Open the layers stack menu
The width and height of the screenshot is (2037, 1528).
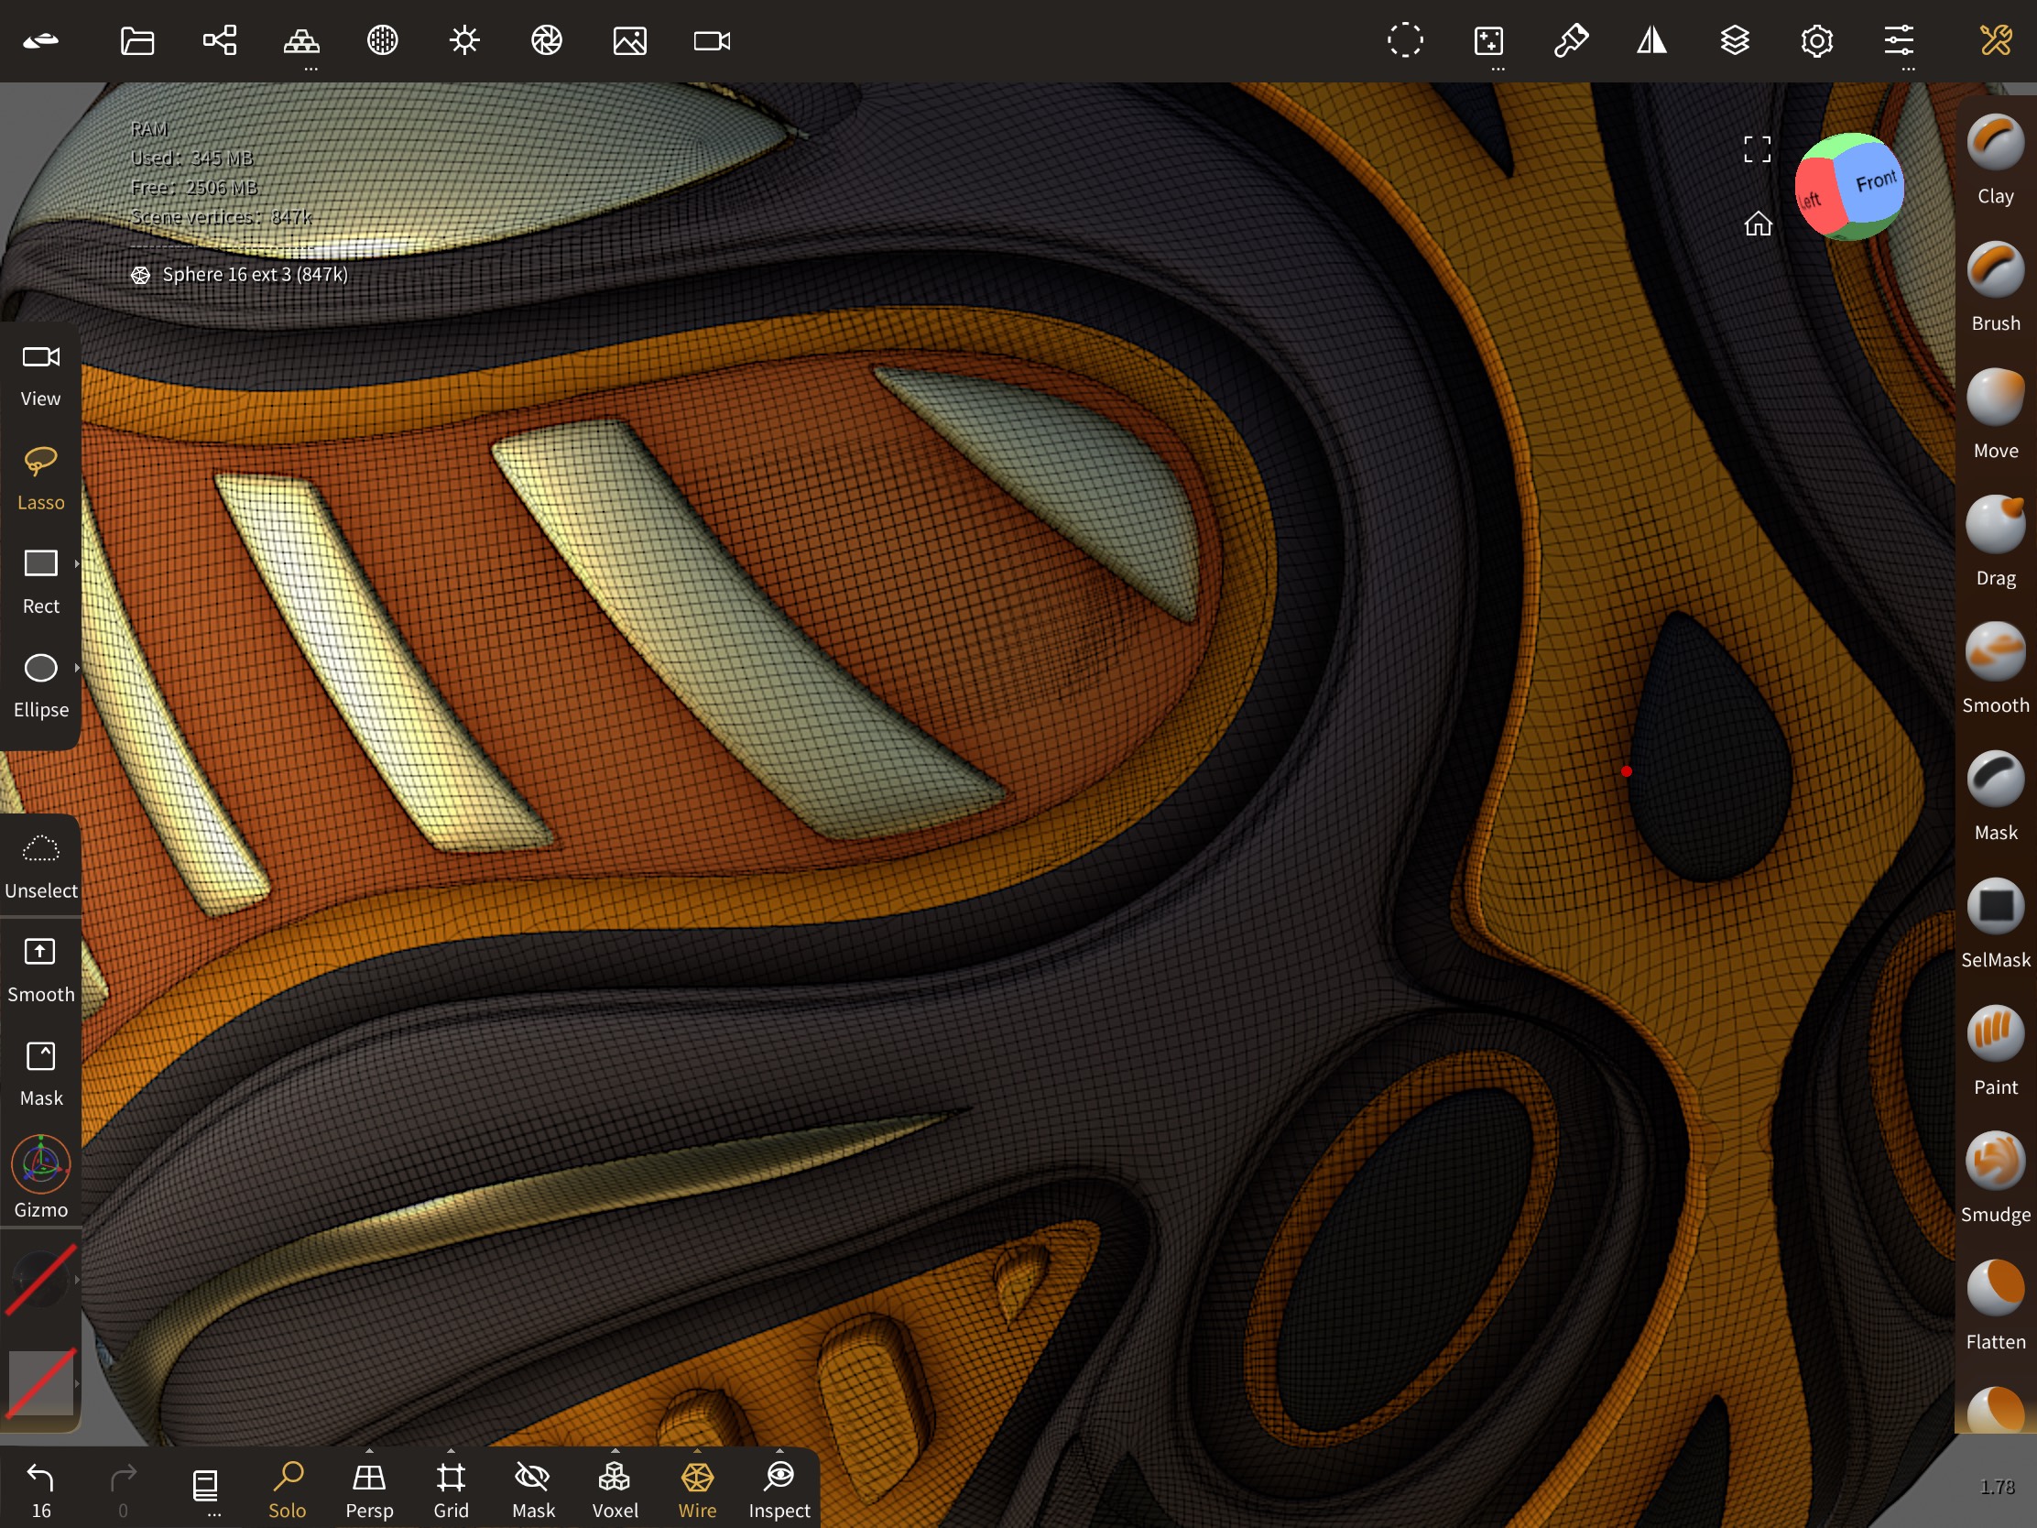[1734, 40]
